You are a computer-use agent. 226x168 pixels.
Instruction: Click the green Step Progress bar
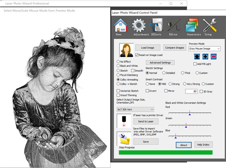166,152
